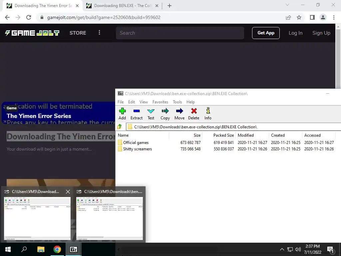
Task: Click the green Add icon in 7-Zip
Action: (x=122, y=111)
